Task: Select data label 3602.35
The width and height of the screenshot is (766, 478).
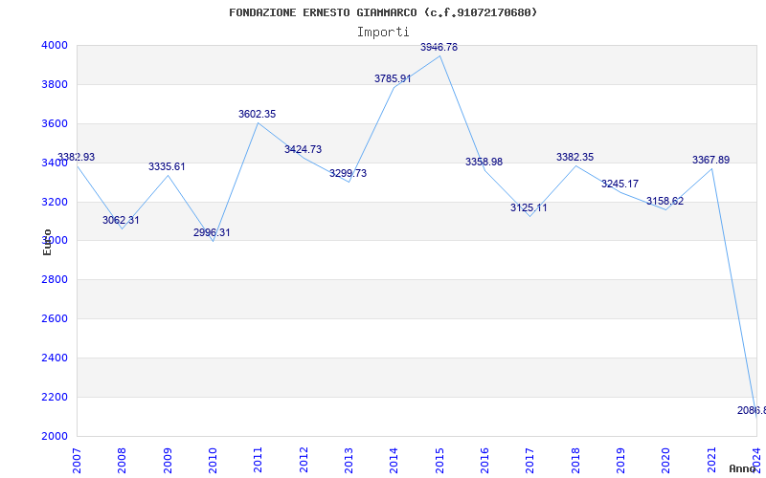Action: coord(257,114)
